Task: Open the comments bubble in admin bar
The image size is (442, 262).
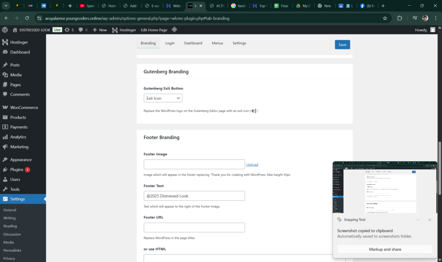Action: pos(83,30)
